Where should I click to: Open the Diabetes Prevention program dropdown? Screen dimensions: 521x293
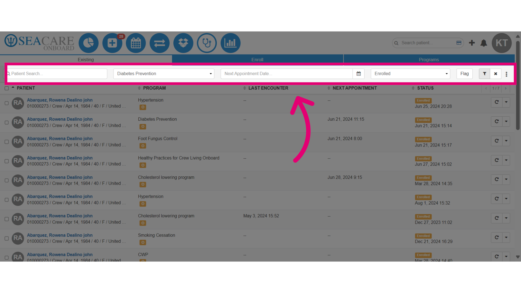(164, 74)
